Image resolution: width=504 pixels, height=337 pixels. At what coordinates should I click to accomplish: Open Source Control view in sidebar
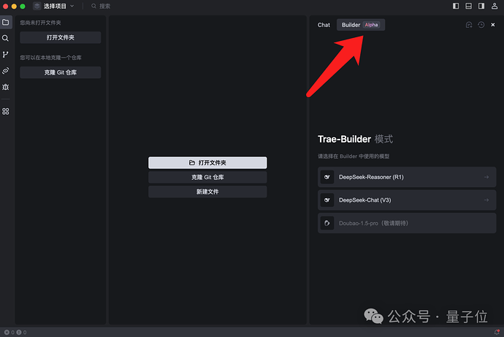[5, 55]
